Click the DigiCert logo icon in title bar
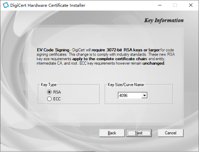Screen dimensions: 199x152 pos(6,5)
